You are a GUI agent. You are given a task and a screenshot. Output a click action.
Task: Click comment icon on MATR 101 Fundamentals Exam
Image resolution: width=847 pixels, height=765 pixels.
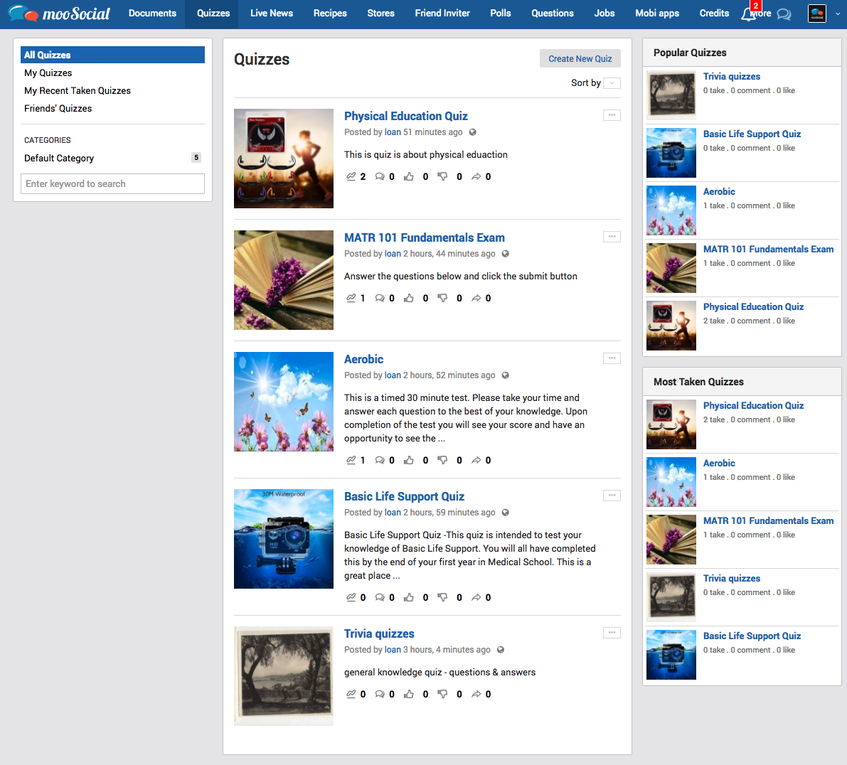pyautogui.click(x=380, y=298)
